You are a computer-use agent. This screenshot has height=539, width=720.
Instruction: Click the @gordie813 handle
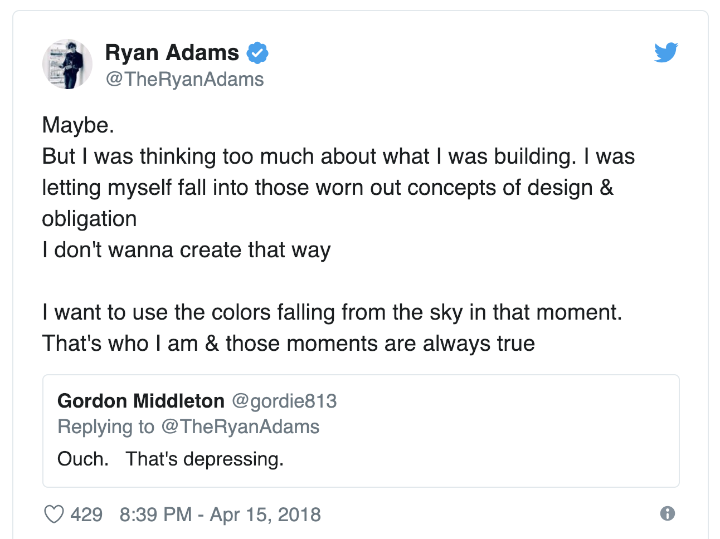coord(284,401)
